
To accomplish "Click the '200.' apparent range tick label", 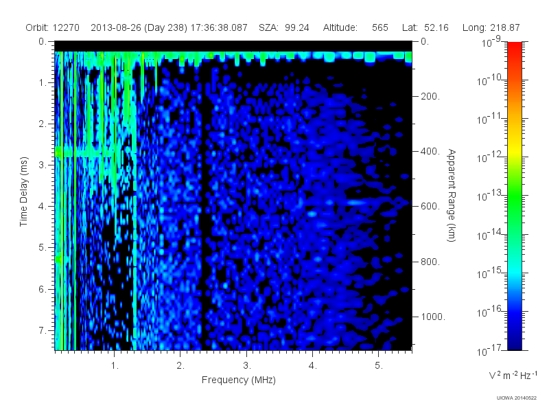I will point(430,96).
